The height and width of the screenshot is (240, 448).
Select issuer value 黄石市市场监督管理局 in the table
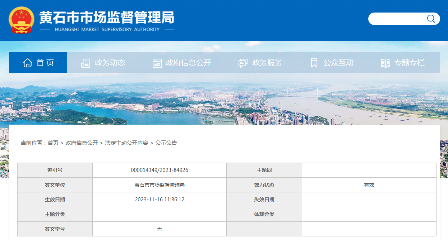point(160,185)
